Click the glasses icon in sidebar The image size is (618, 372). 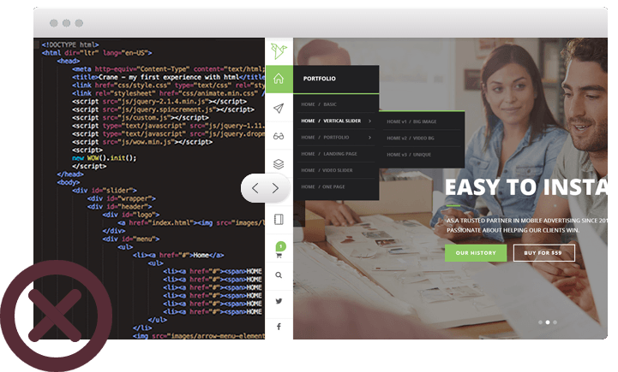[279, 137]
